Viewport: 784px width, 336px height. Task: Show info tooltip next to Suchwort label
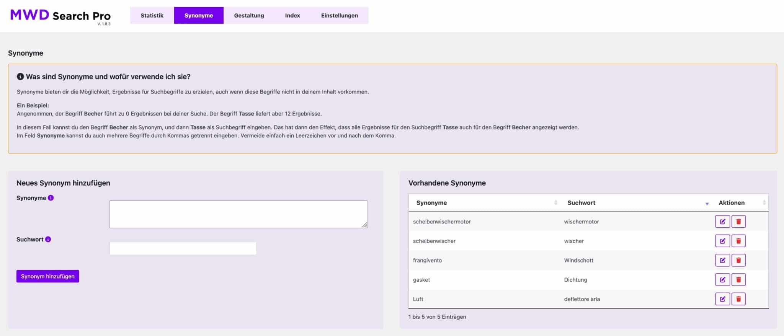tap(48, 239)
